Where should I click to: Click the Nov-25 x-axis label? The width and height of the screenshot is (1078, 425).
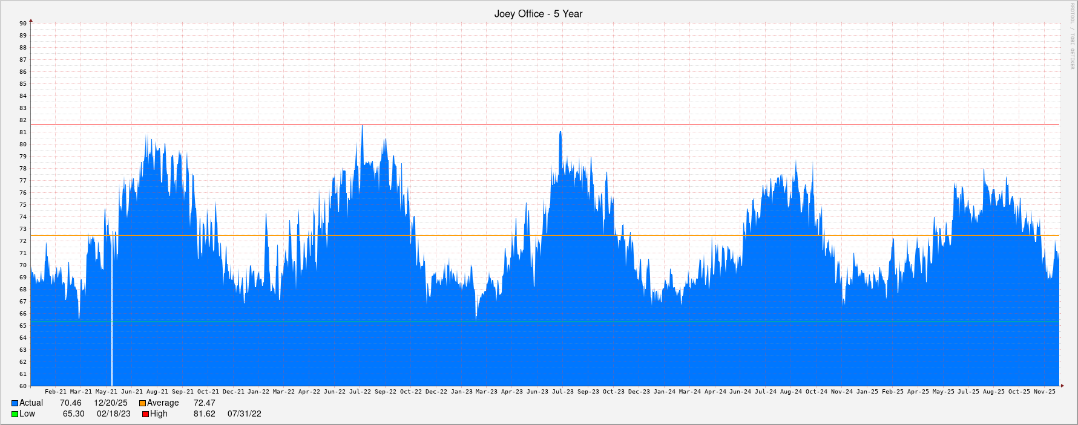pyautogui.click(x=1044, y=392)
